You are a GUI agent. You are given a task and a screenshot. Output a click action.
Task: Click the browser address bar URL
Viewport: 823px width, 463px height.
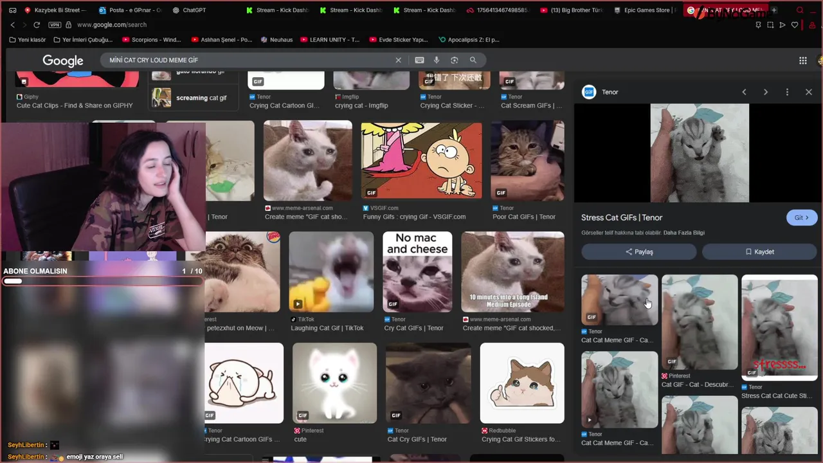tap(112, 24)
